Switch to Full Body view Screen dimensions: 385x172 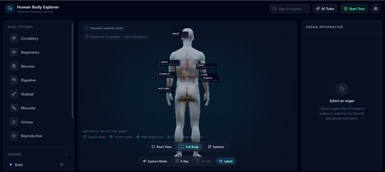click(190, 147)
